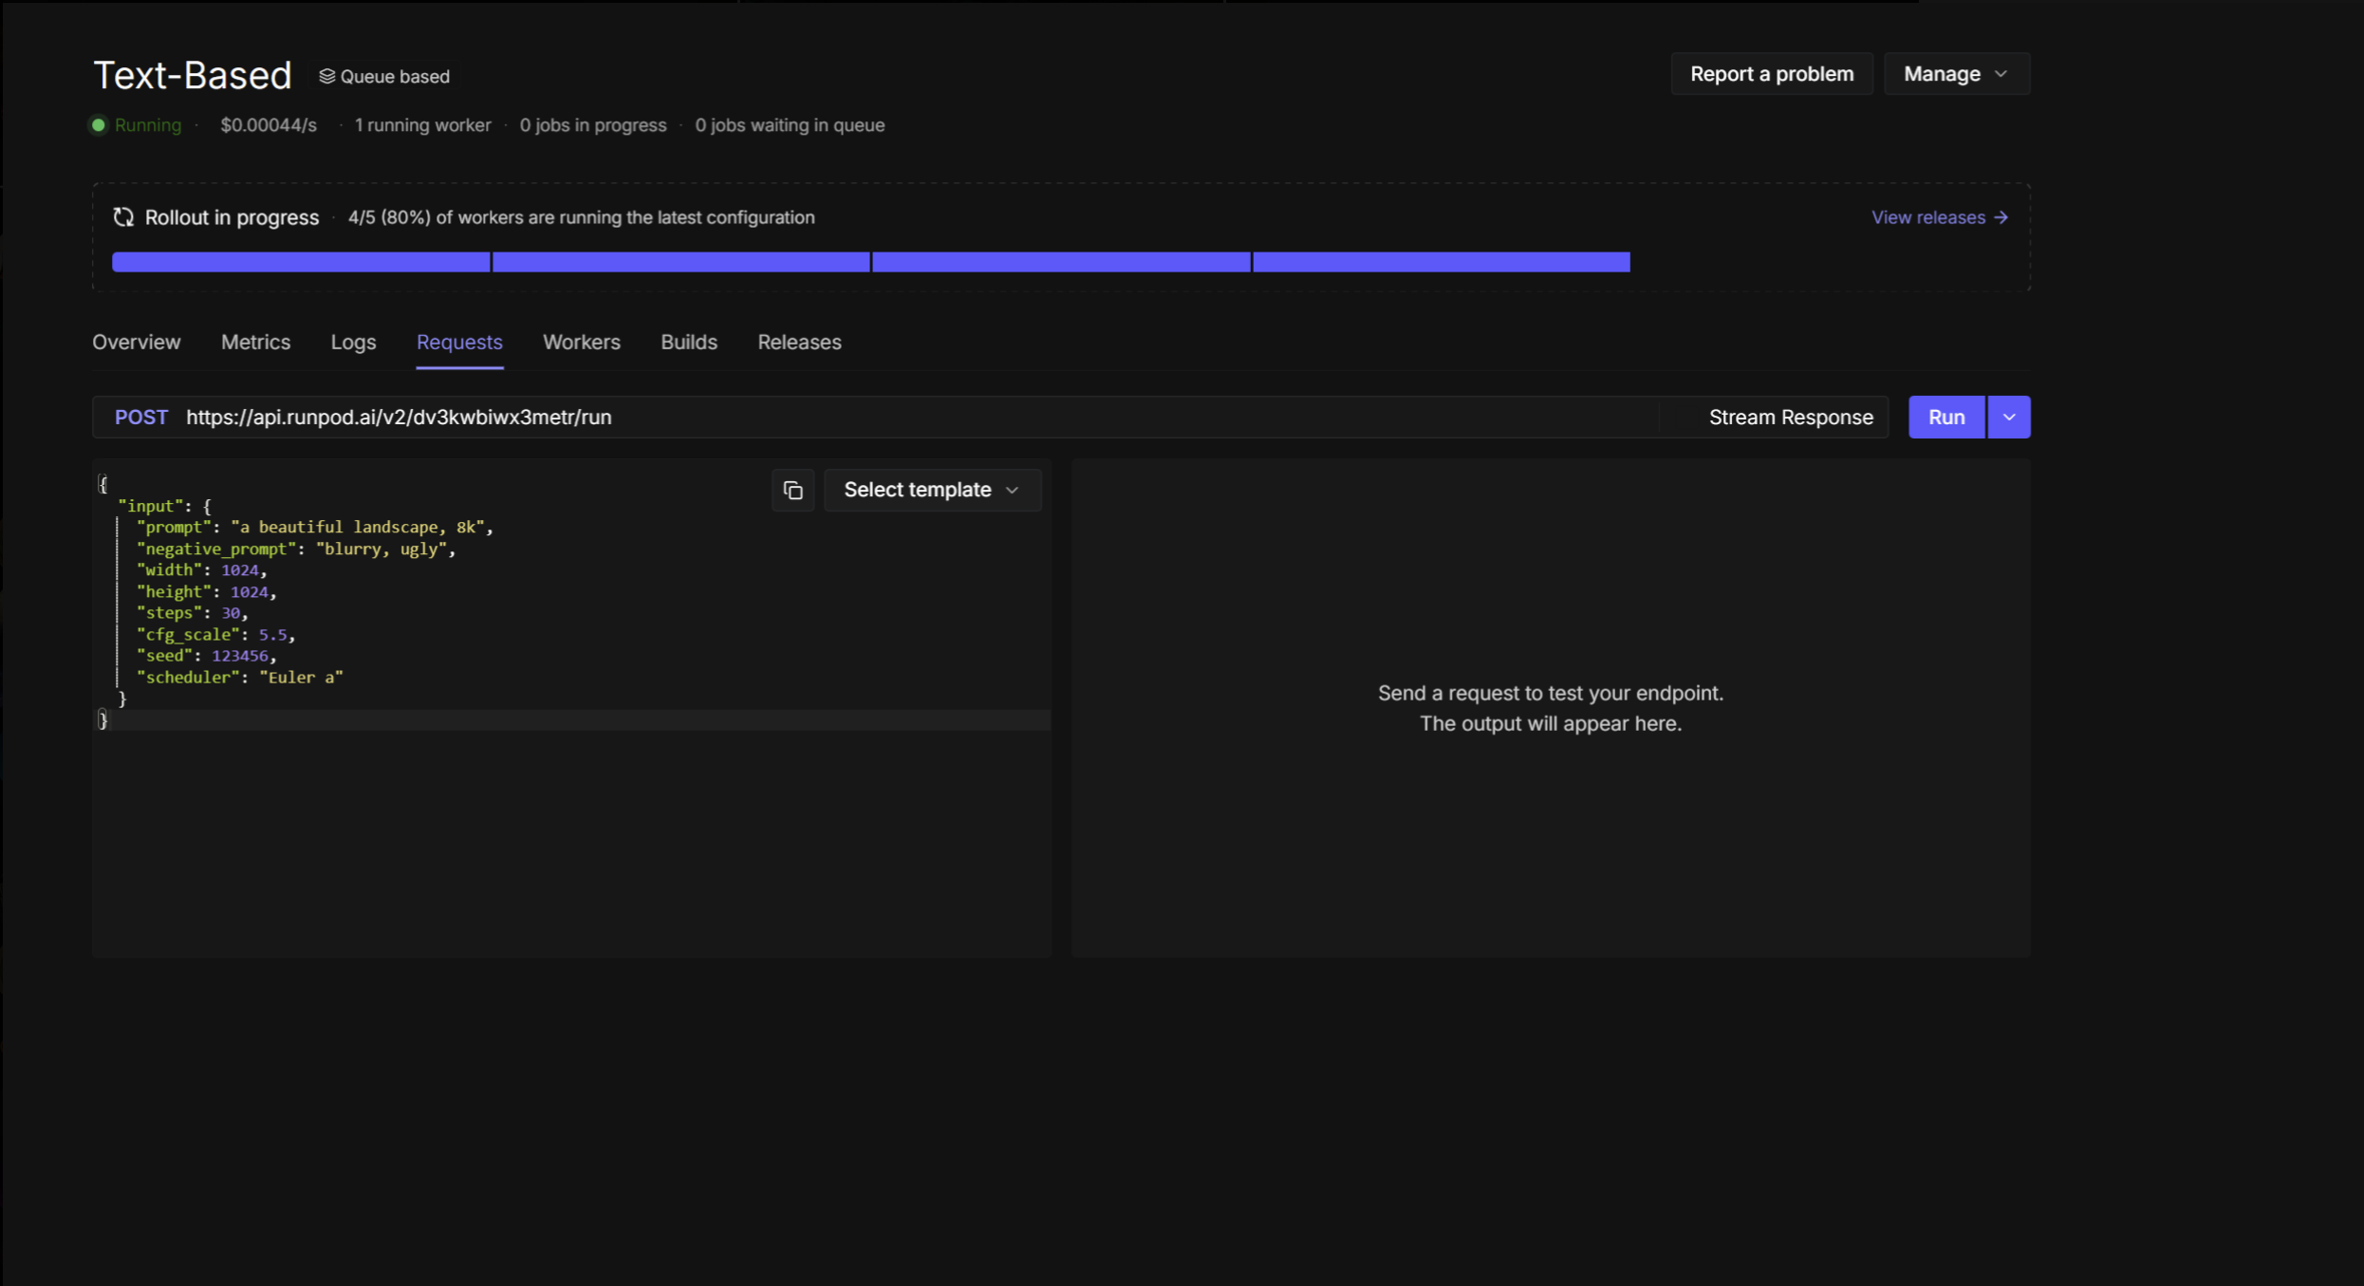Toggle Stream Response option

coord(1790,418)
